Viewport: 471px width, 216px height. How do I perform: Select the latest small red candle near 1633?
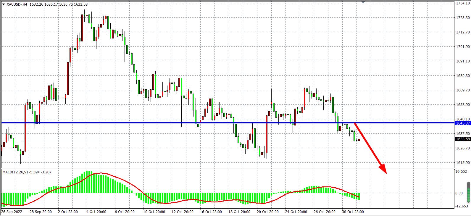tap(359, 140)
